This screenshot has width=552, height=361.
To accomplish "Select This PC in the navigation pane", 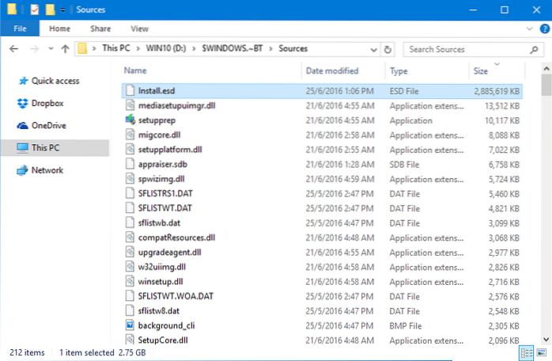I will 55,148.
